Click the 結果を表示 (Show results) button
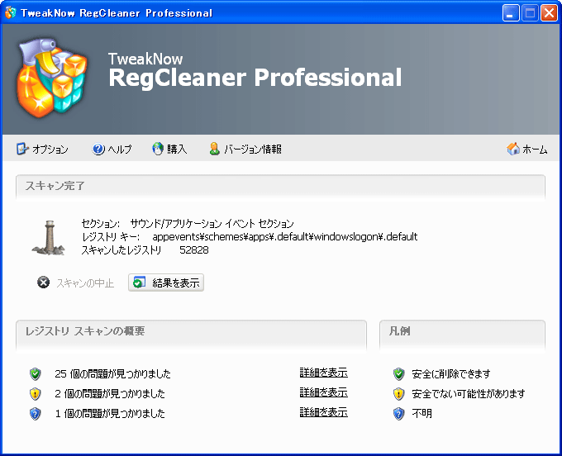The height and width of the screenshot is (456, 562). pos(166,283)
